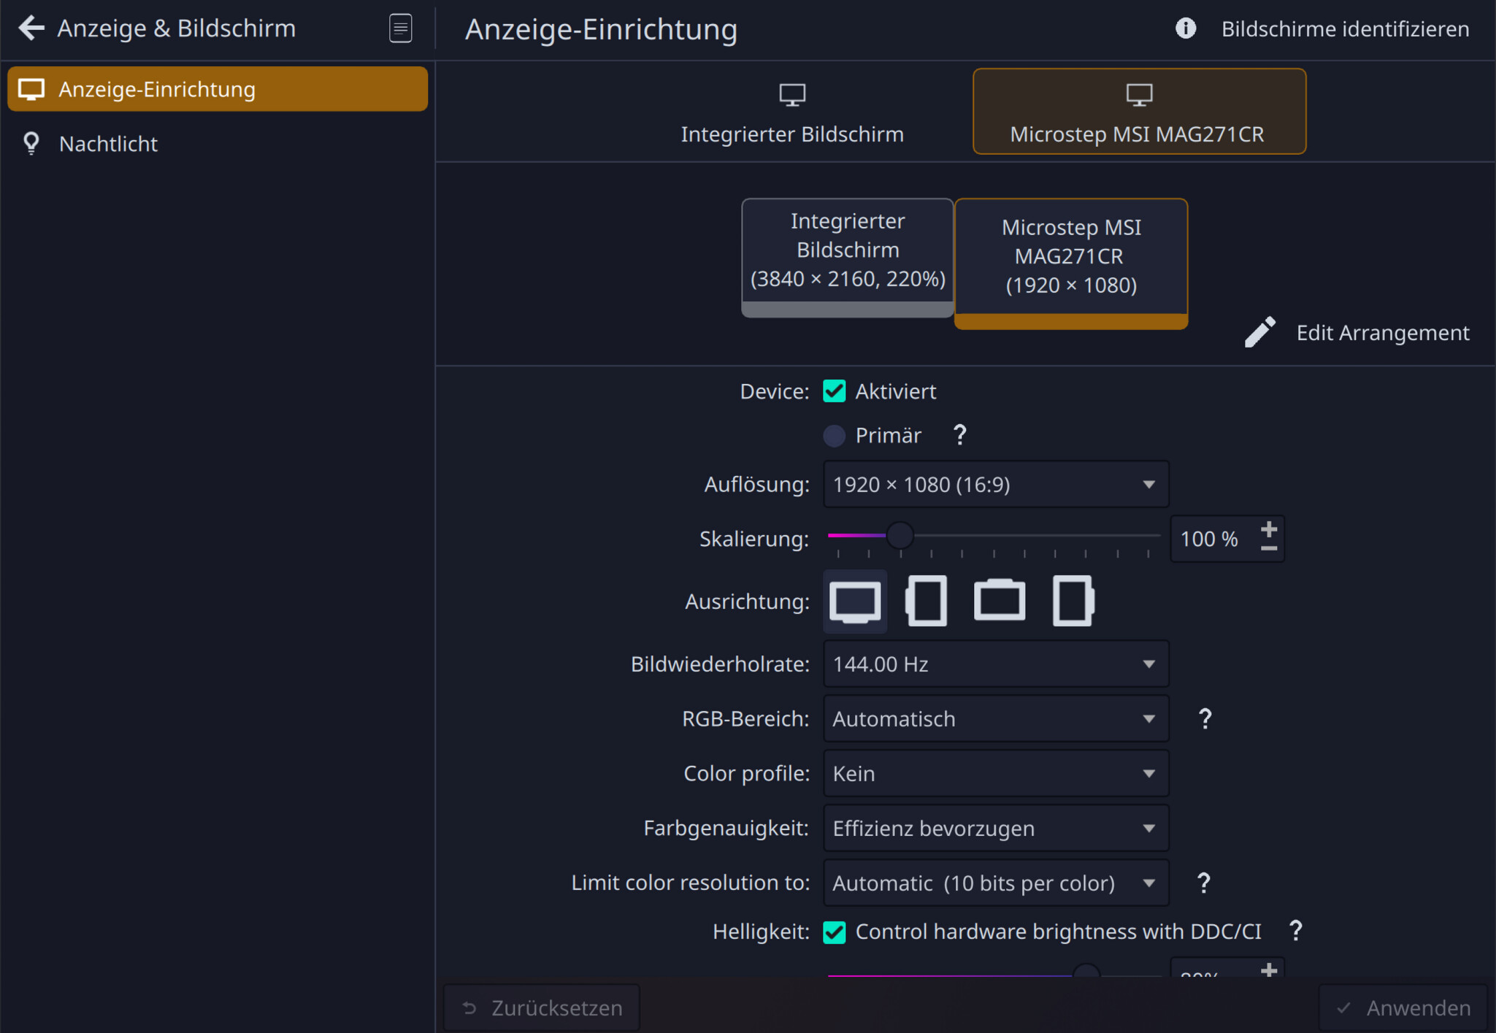Open Nachtlicht in the sidebar

(x=108, y=144)
